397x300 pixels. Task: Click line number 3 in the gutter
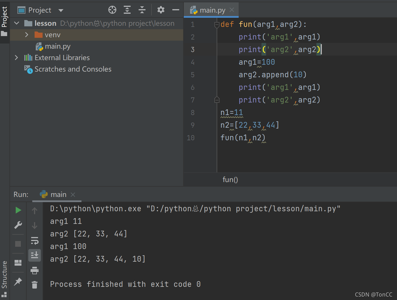click(193, 50)
